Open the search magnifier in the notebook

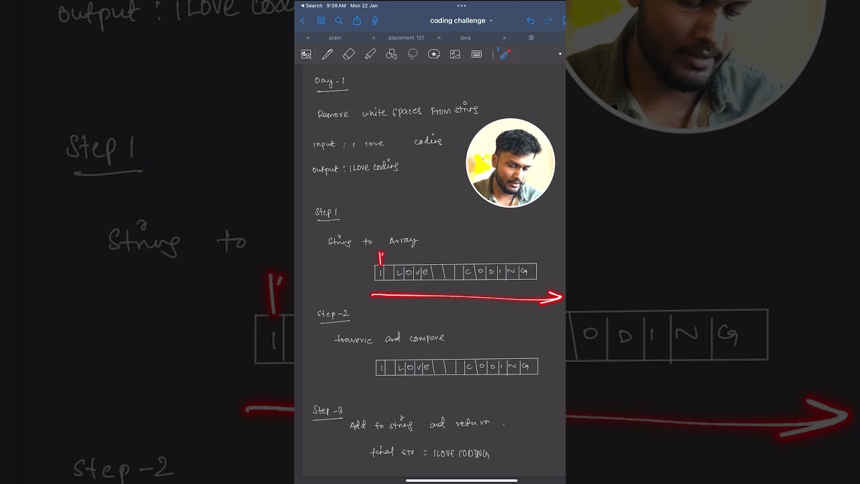pyautogui.click(x=339, y=21)
